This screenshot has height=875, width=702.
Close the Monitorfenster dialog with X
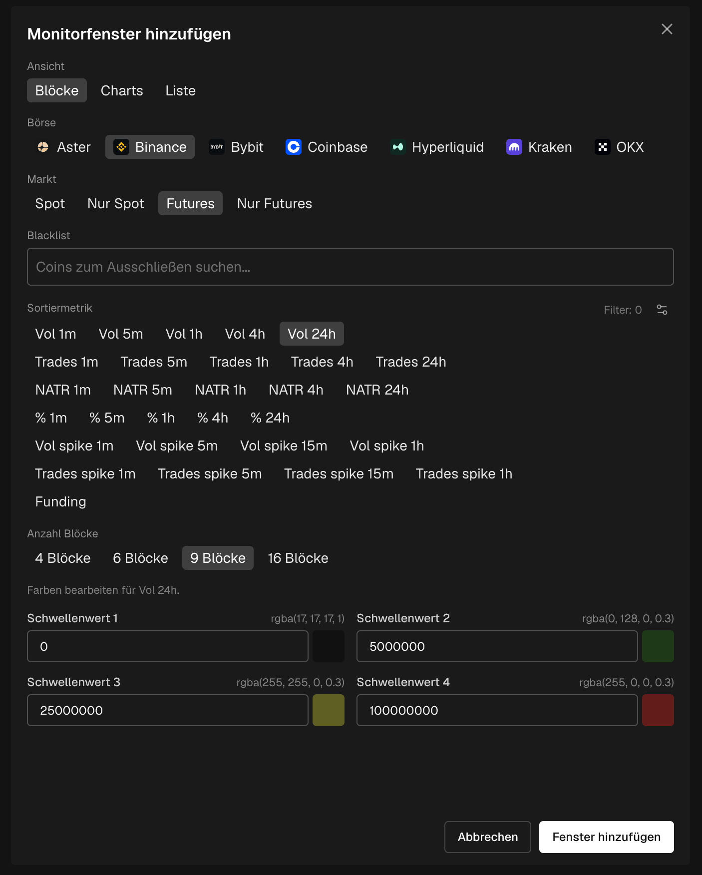pyautogui.click(x=667, y=29)
